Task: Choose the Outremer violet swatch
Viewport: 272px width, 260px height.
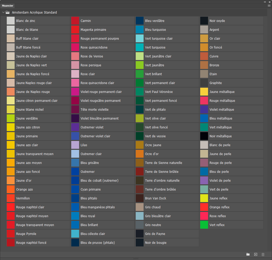Action: 75,127
